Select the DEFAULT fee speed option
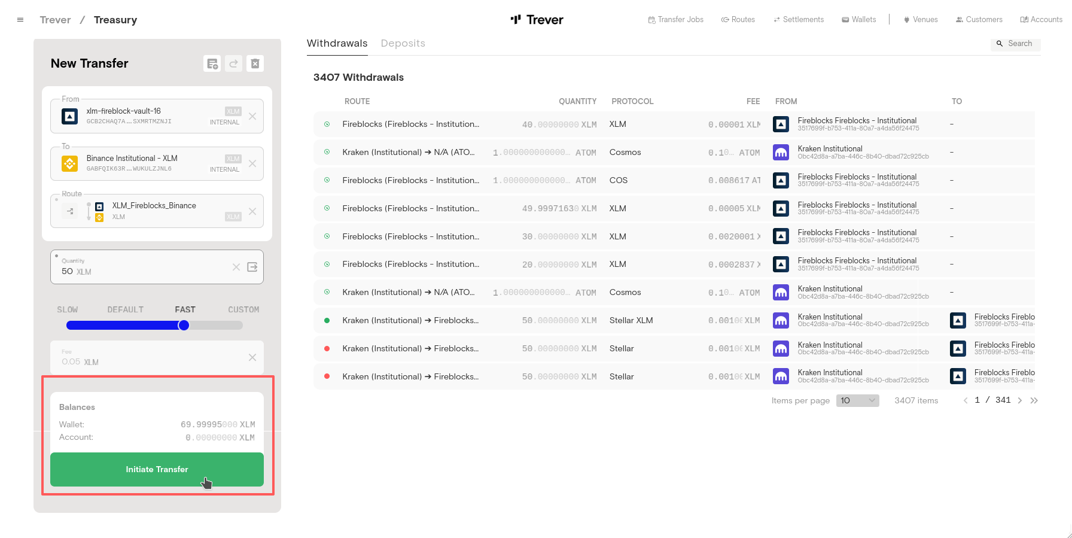This screenshot has height=538, width=1072. tap(126, 309)
